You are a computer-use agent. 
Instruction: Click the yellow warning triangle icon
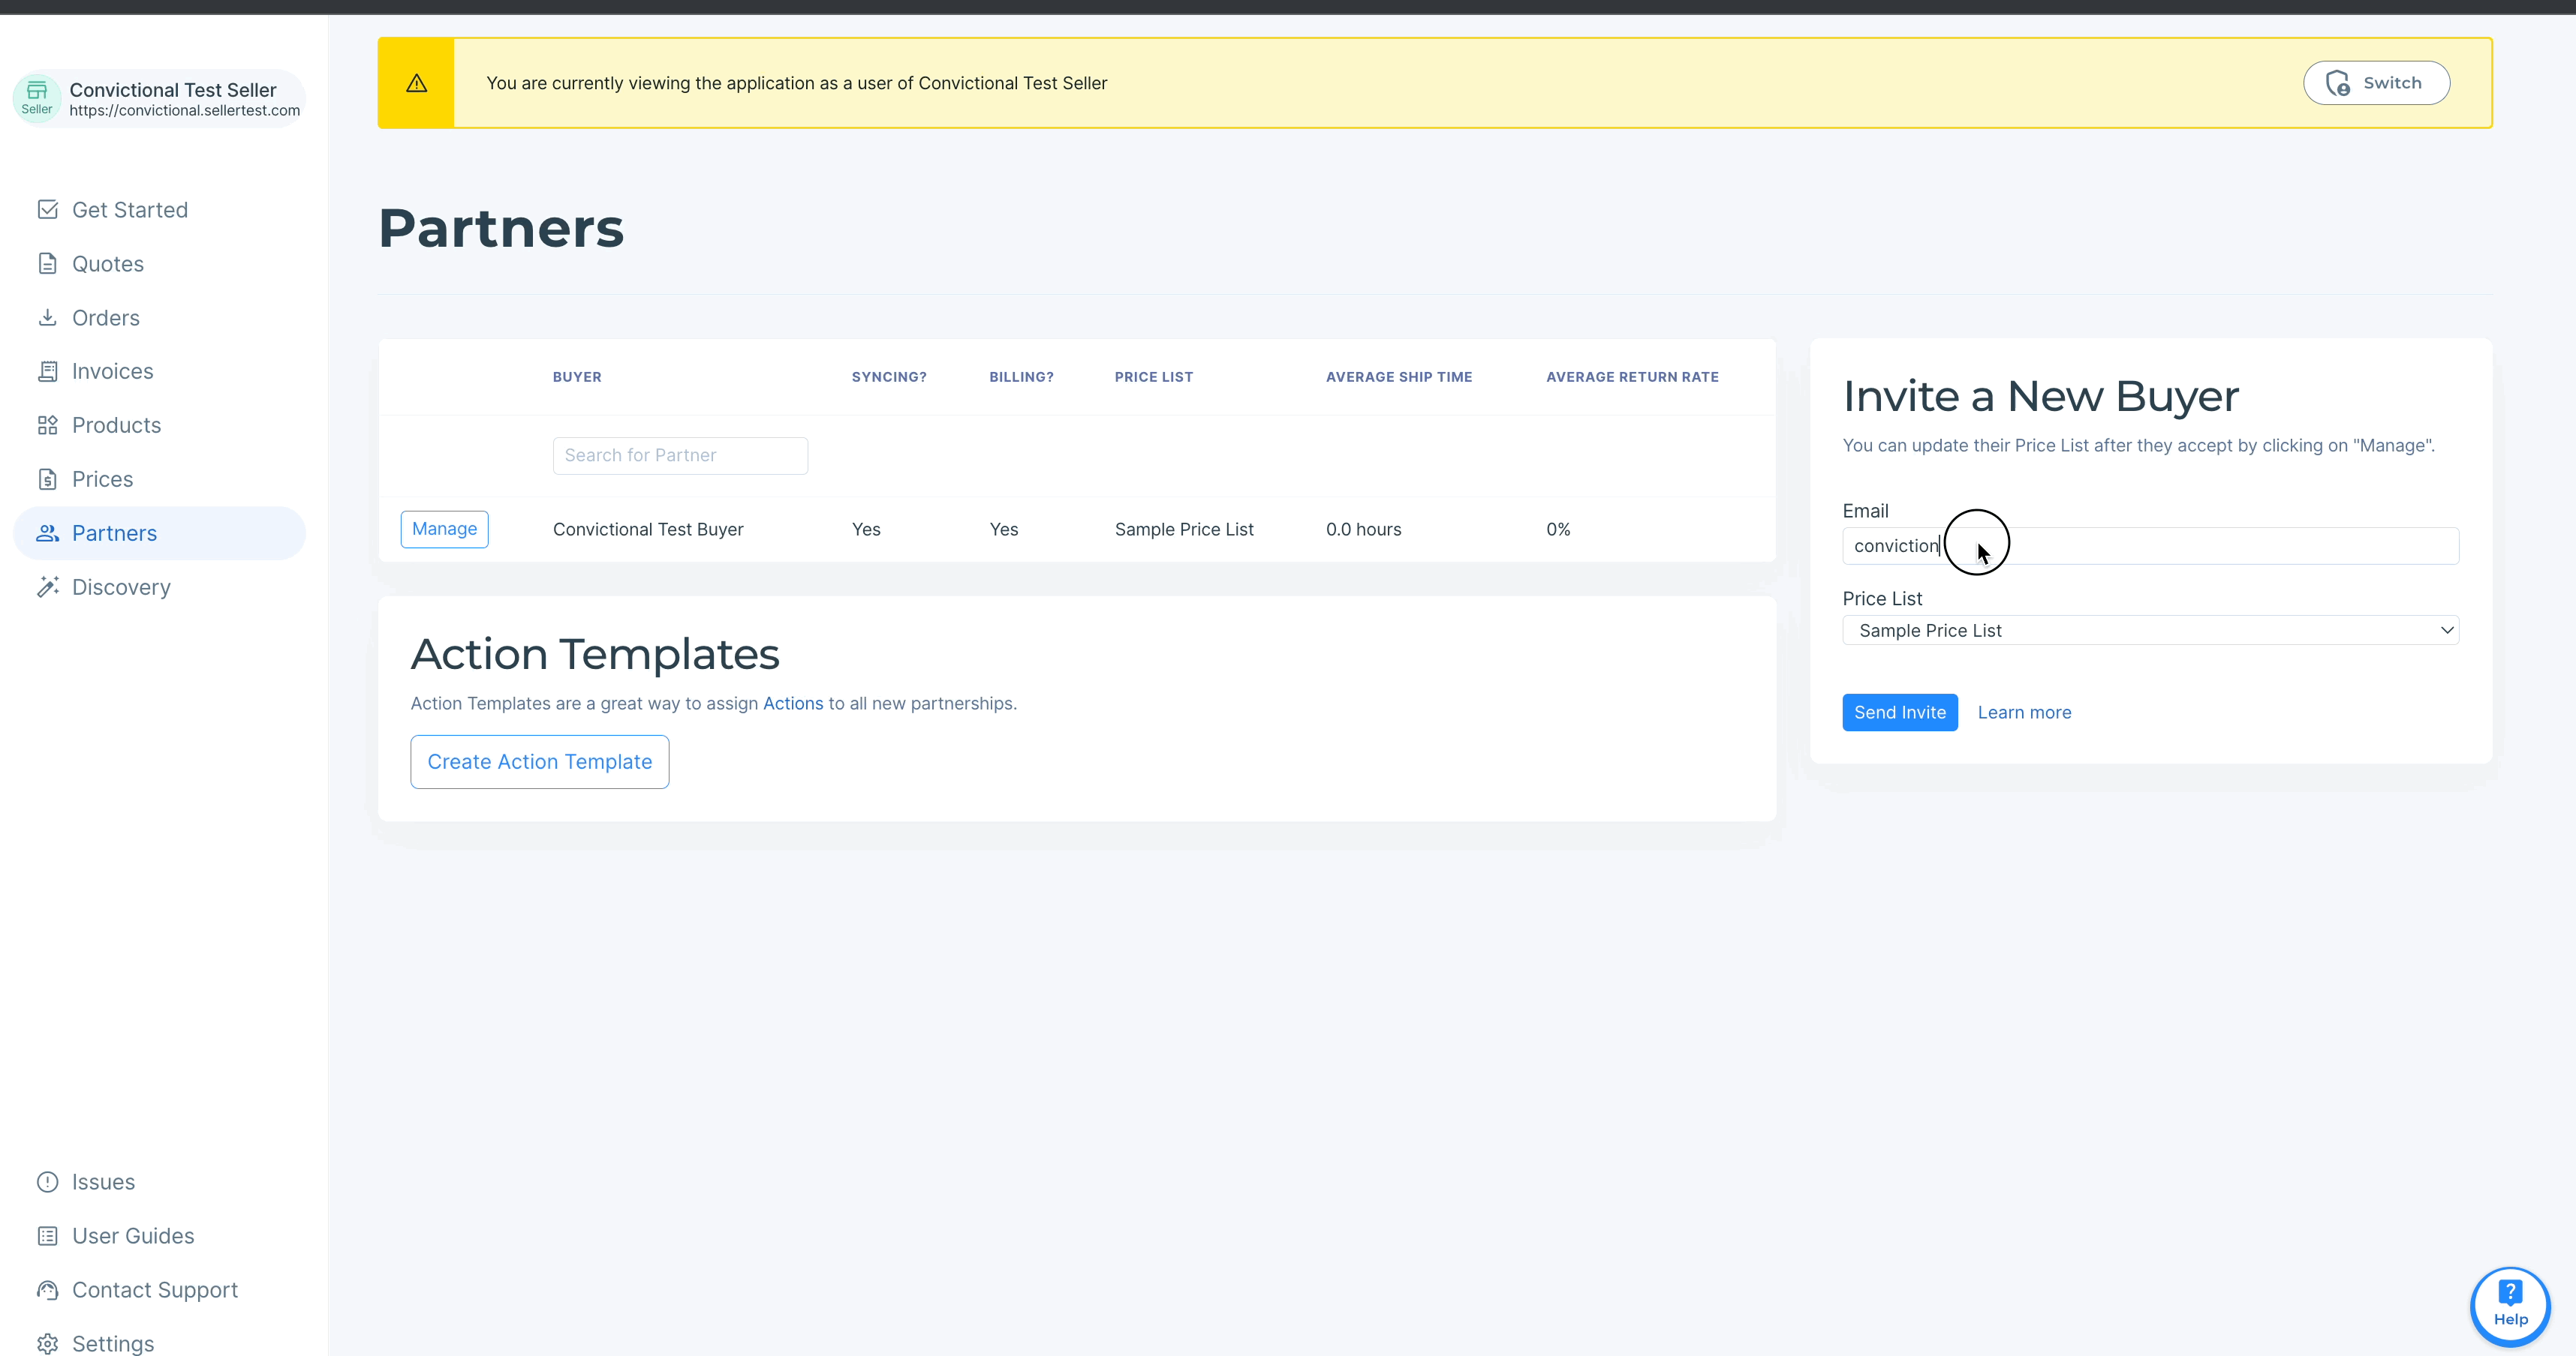(x=417, y=83)
